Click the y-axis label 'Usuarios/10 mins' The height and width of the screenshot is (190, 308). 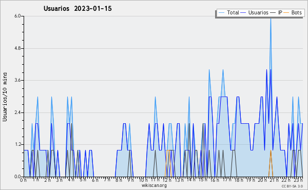point(5,97)
